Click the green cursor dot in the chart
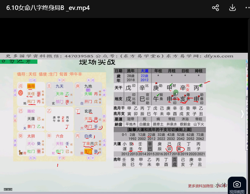The height and width of the screenshot is (194, 250). [x=176, y=93]
